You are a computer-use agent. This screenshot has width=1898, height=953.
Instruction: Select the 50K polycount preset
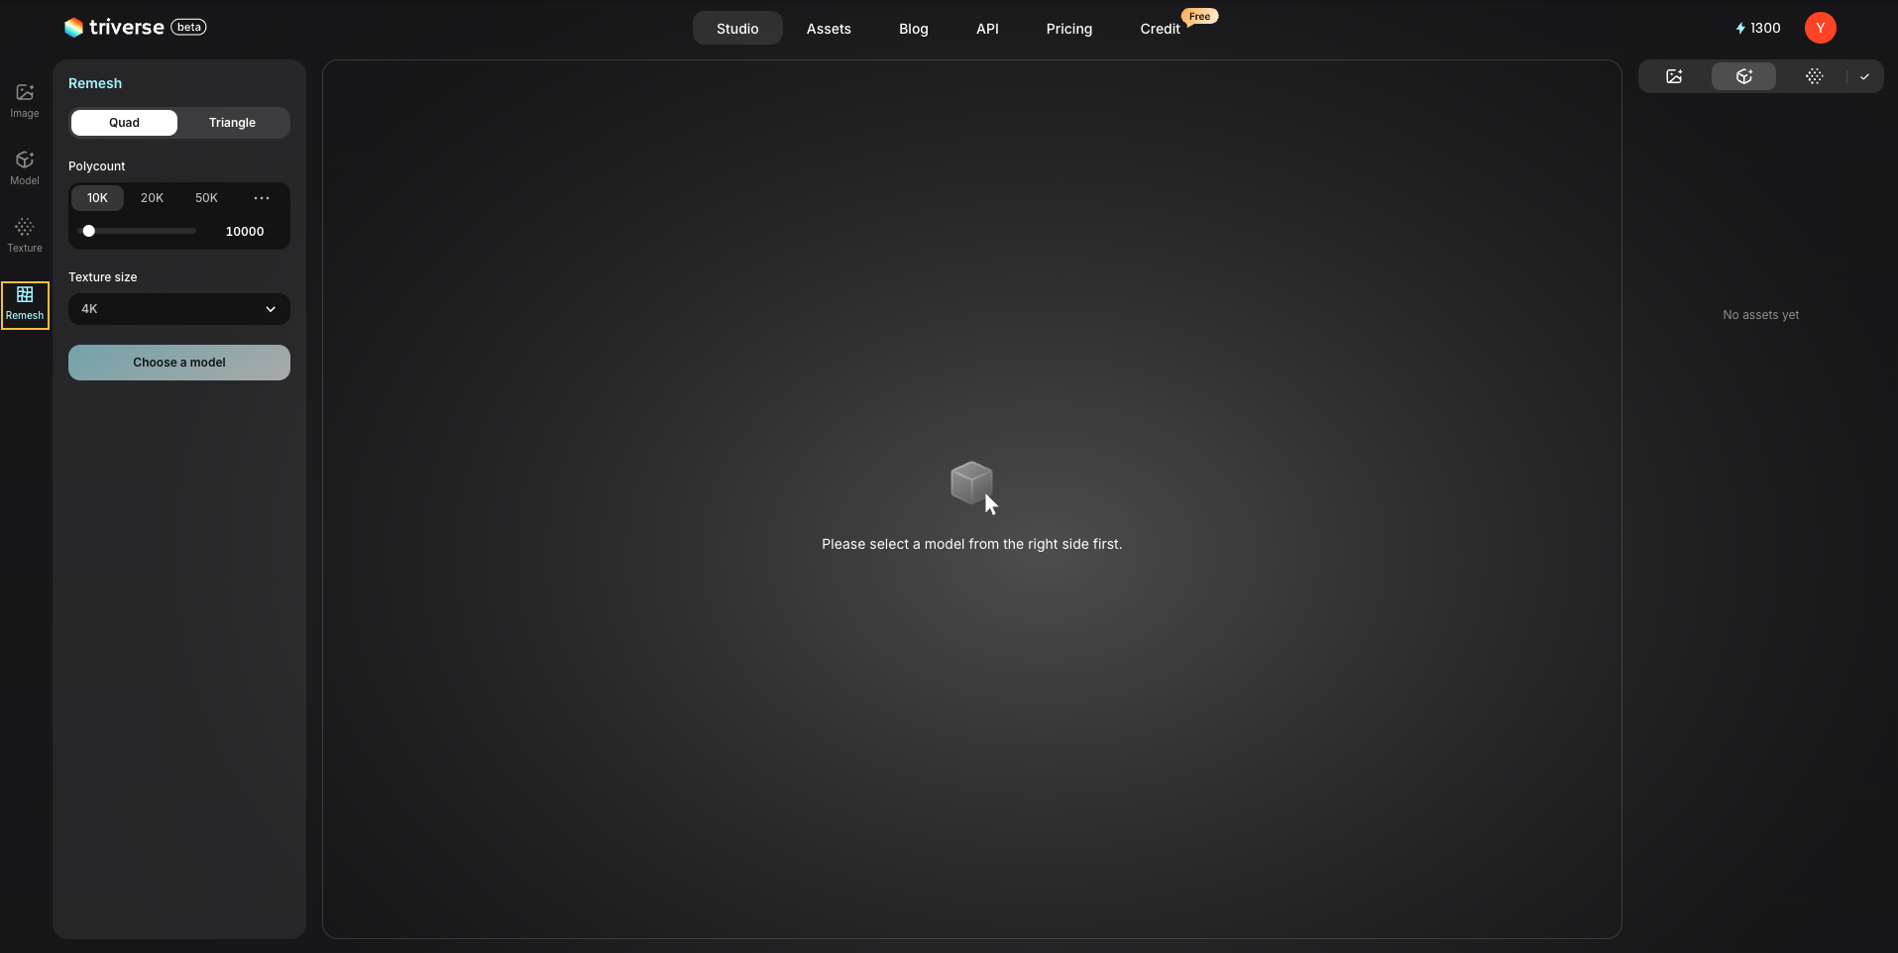point(206,198)
